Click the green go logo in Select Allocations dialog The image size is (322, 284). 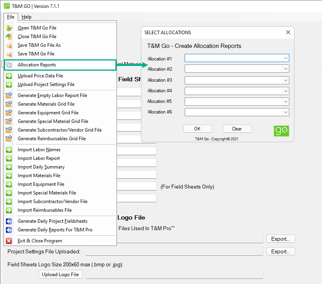point(281,131)
